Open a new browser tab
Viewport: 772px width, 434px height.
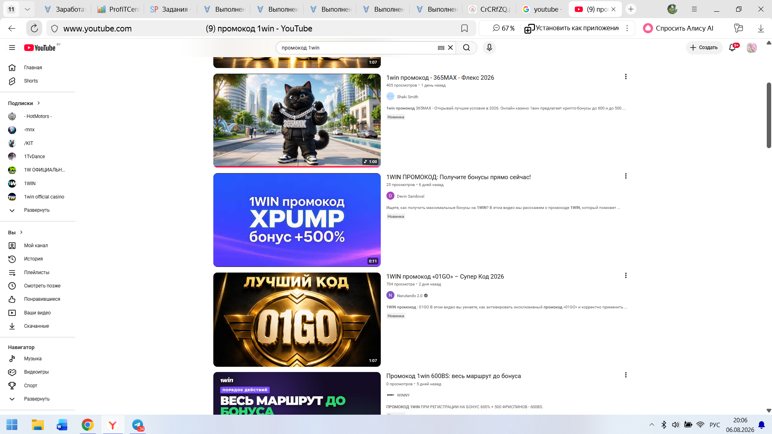click(x=631, y=9)
